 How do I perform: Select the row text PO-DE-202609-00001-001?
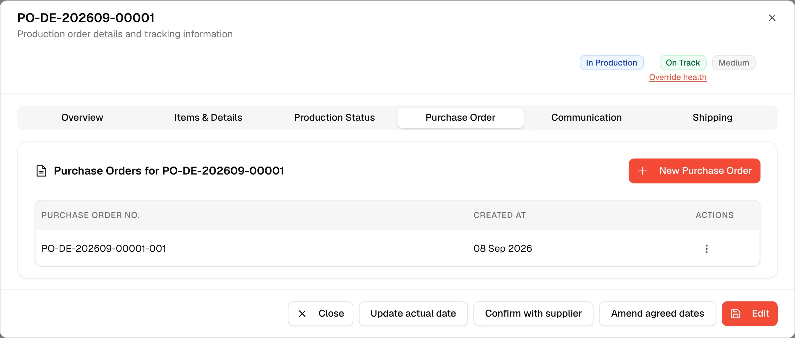(104, 249)
